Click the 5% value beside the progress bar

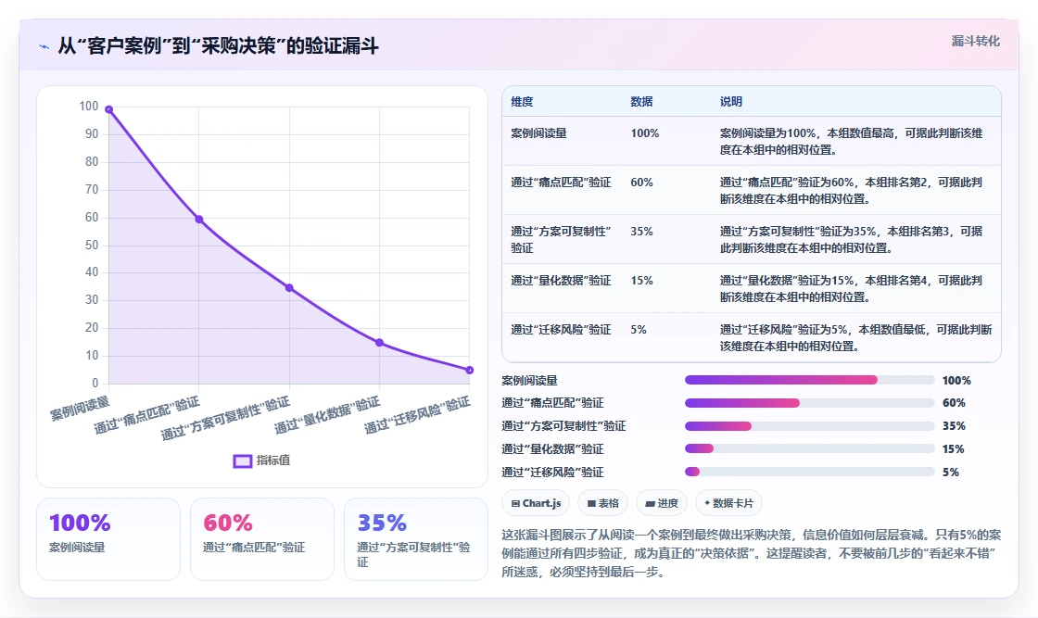tap(951, 472)
